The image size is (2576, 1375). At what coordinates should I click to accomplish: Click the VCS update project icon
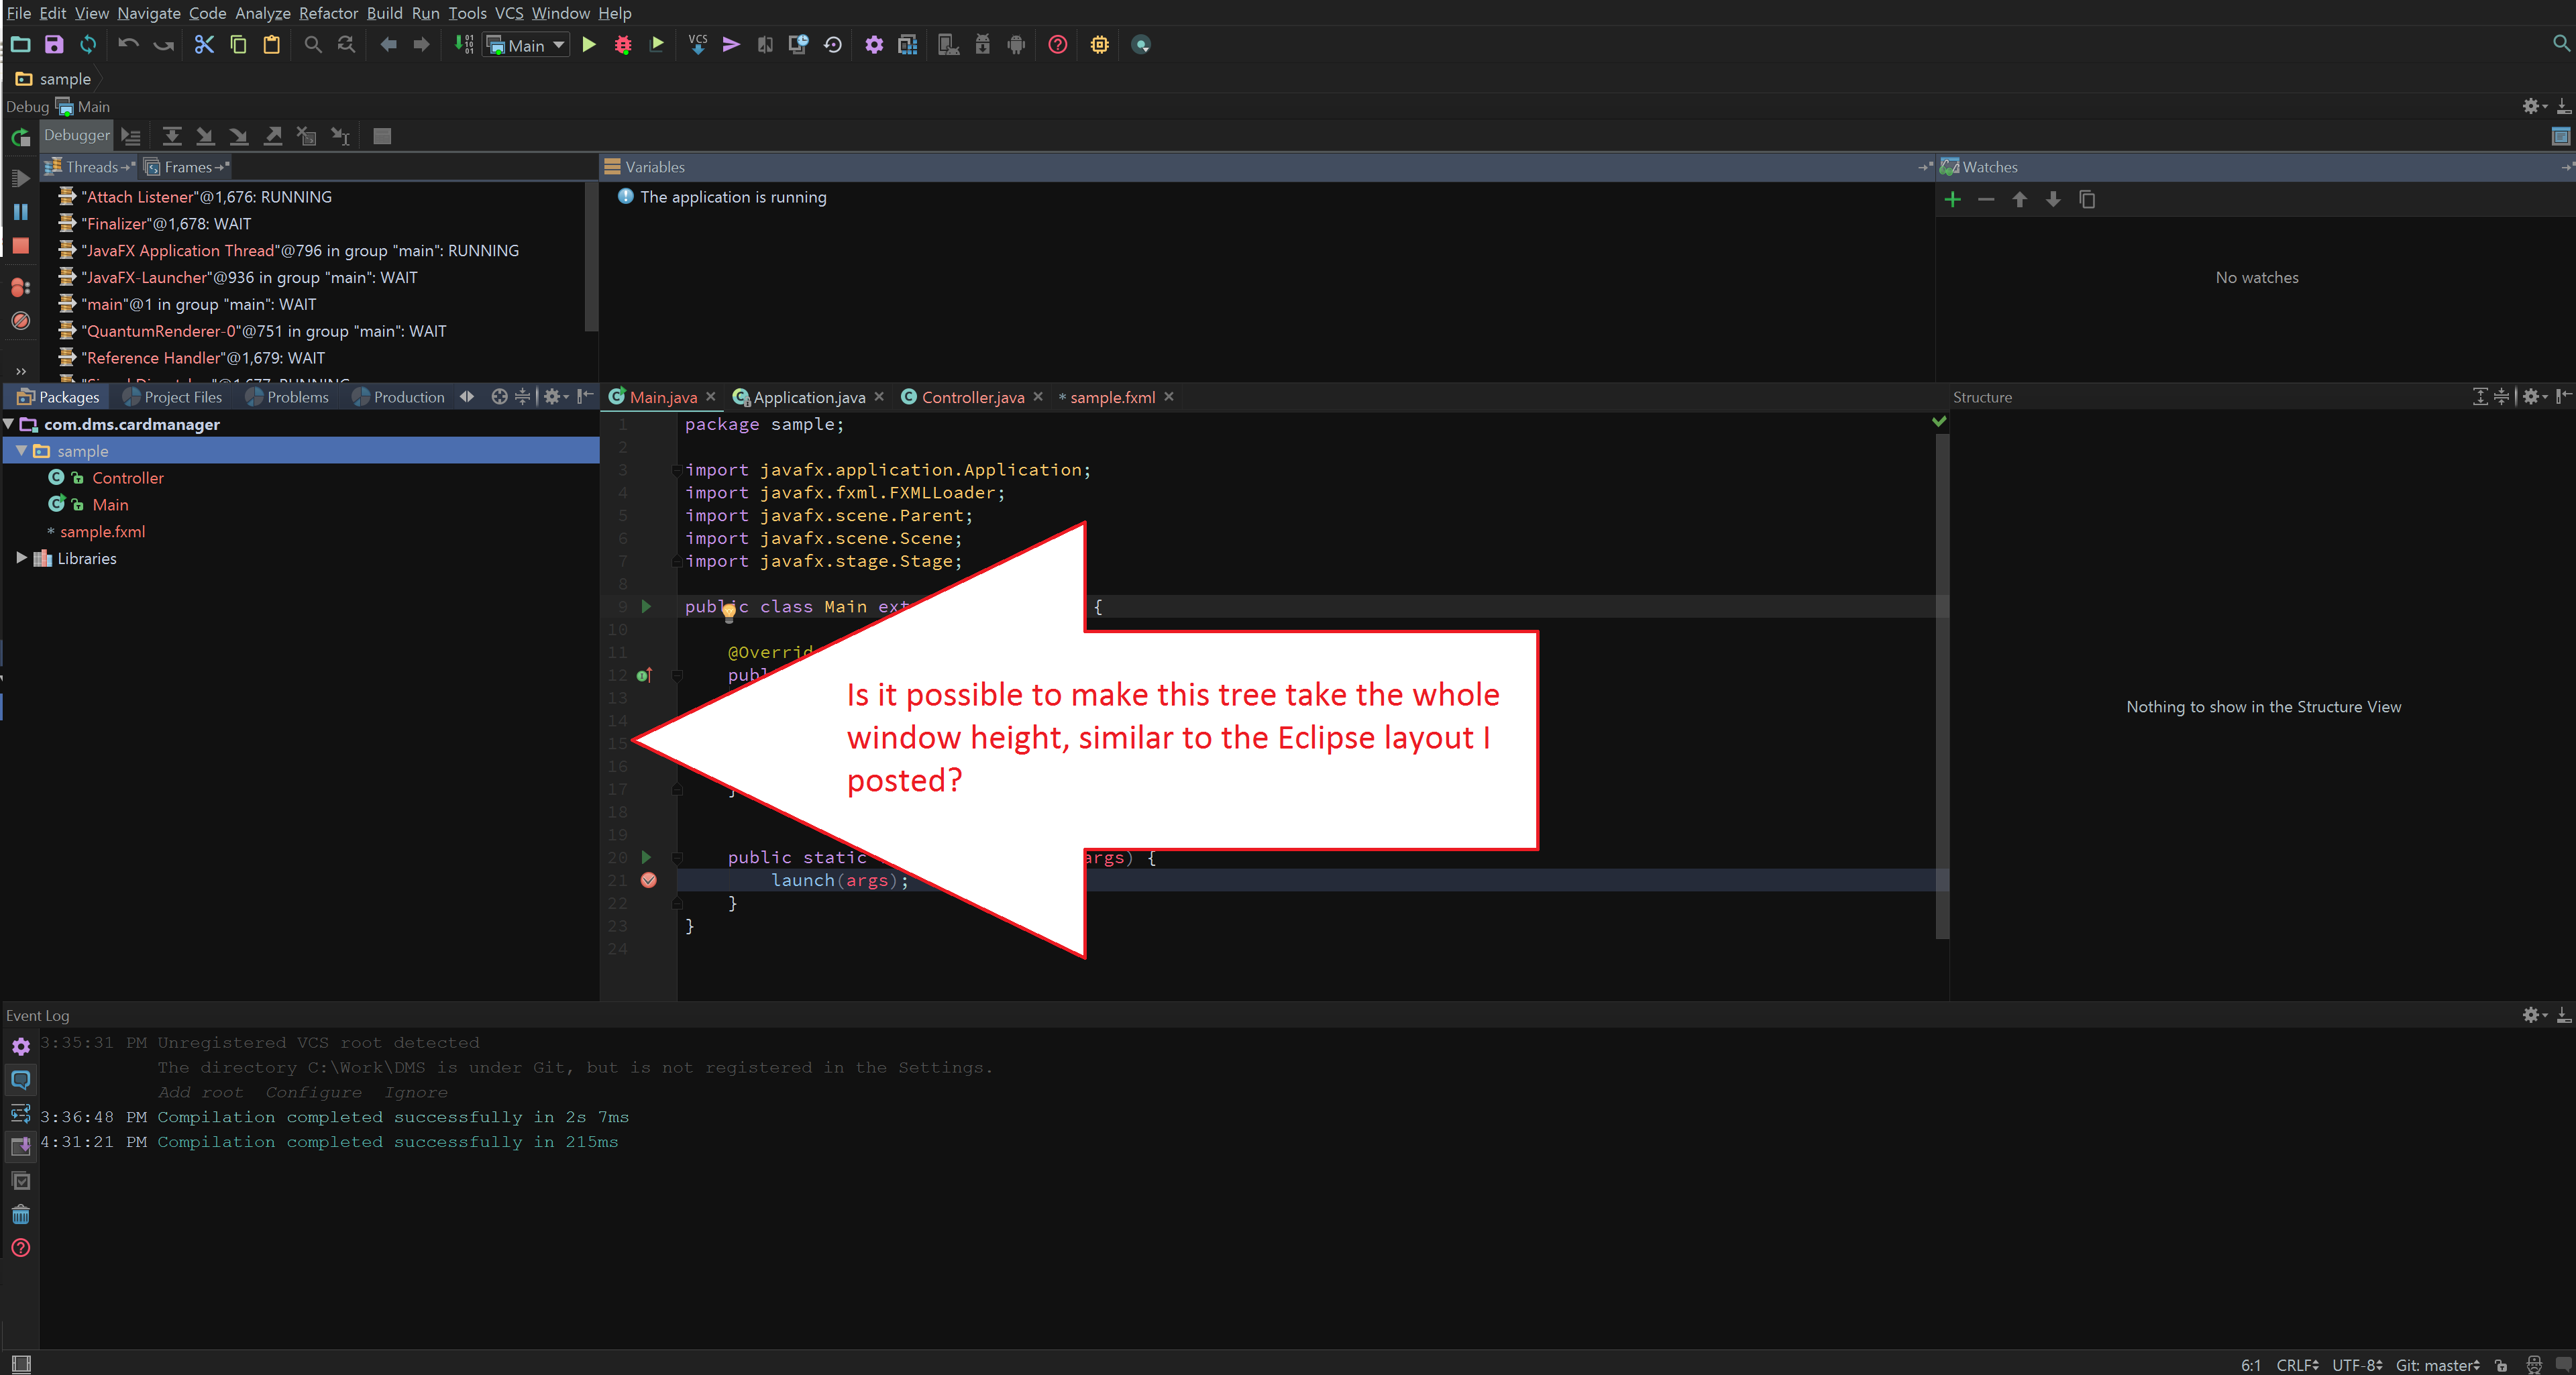pos(698,45)
